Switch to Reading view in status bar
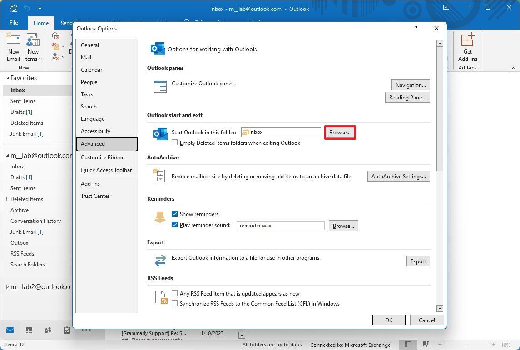 click(x=426, y=345)
